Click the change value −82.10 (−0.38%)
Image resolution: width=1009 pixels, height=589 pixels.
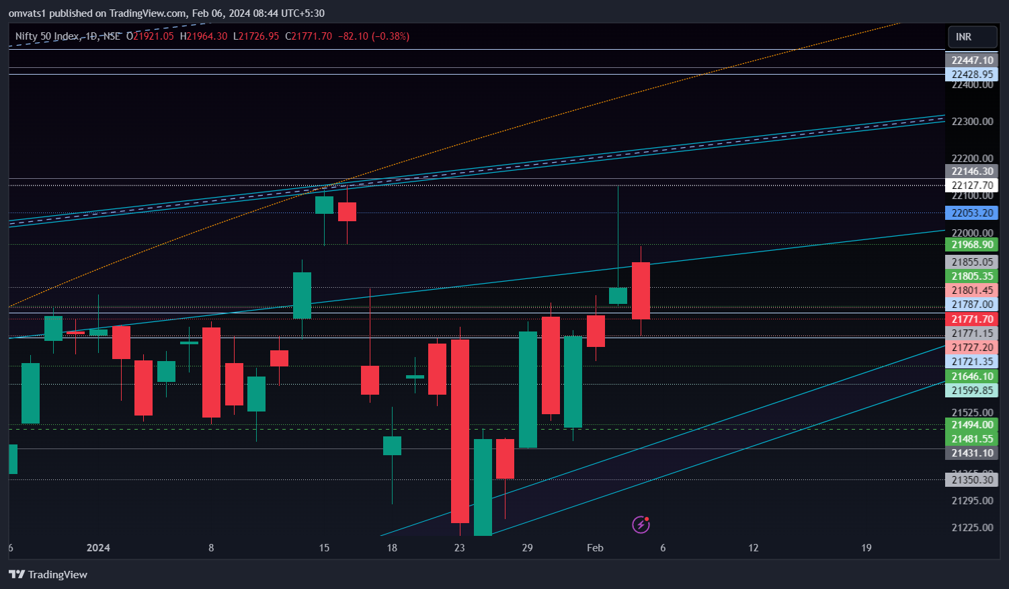pyautogui.click(x=374, y=36)
